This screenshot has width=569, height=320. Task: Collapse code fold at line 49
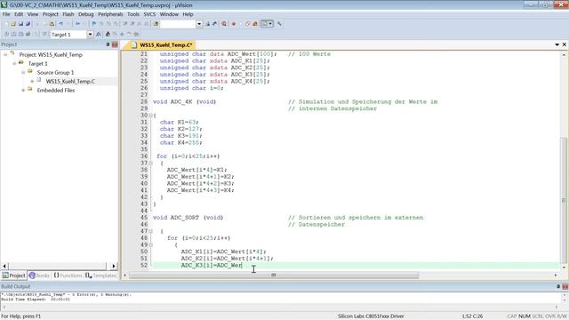151,245
